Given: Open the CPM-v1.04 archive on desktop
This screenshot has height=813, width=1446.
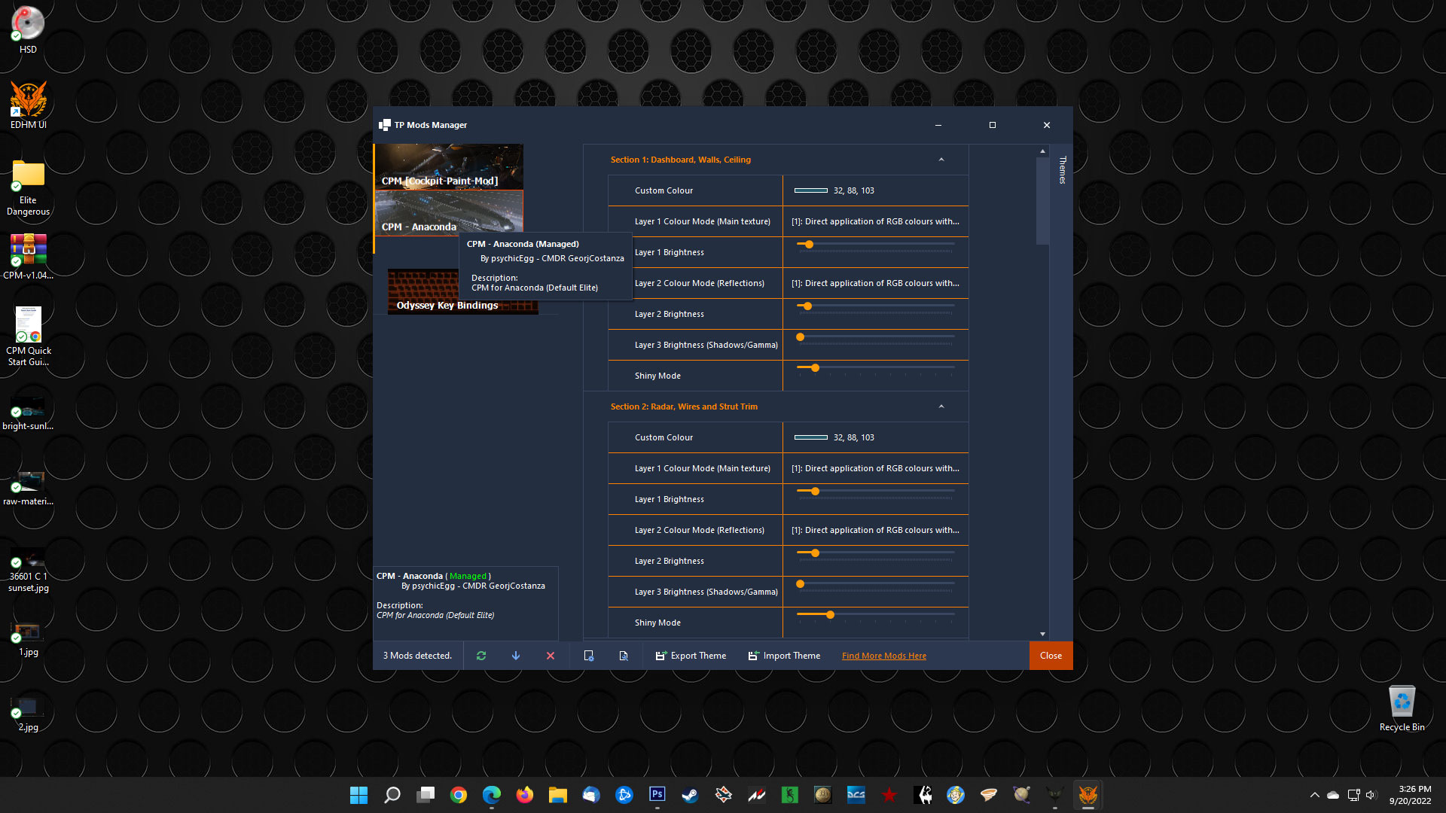Looking at the screenshot, I should [x=28, y=257].
